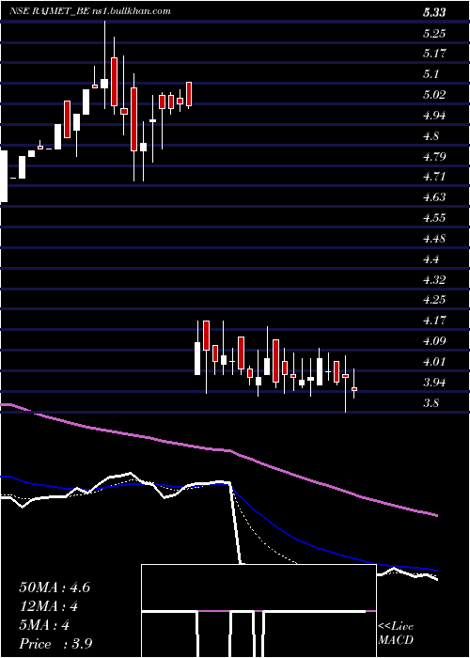Screen dimensions: 470x658
Task: Click the 4.71 price axis label
Action: coord(434,177)
